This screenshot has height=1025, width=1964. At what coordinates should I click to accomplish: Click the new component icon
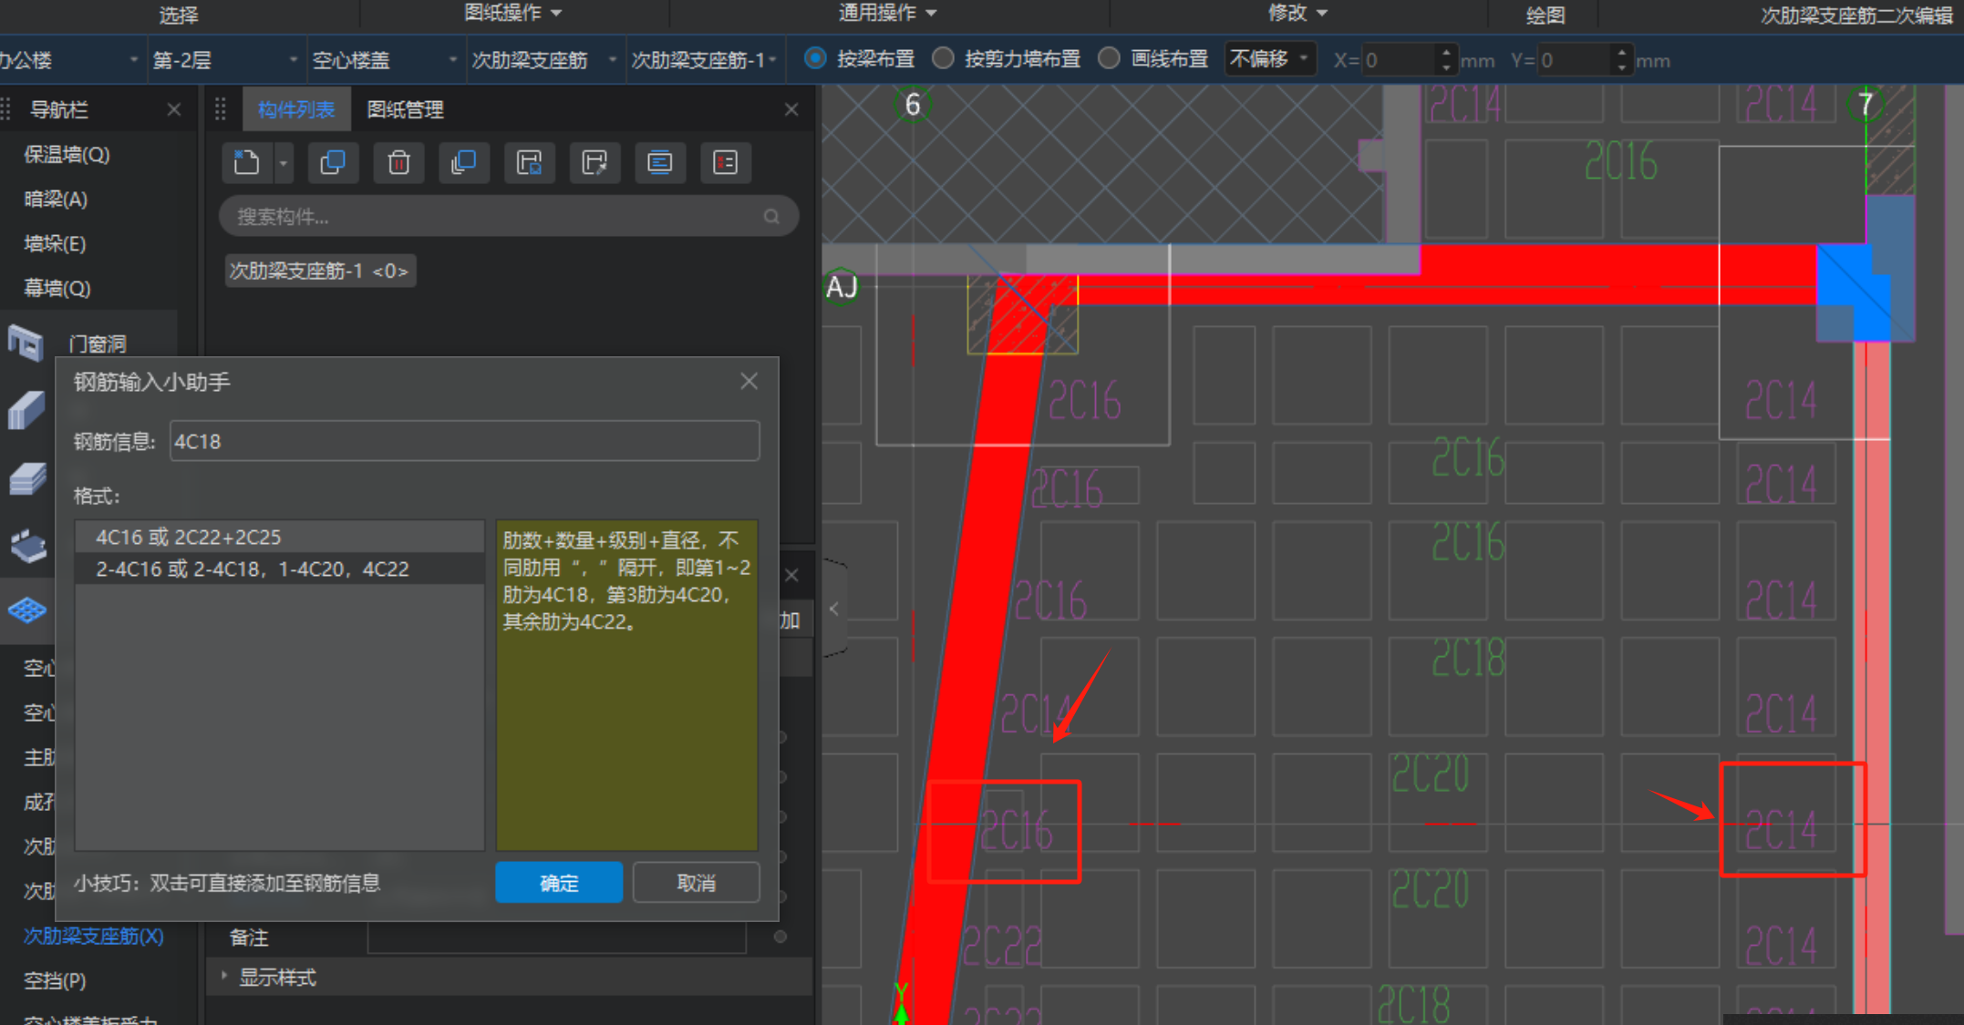246,163
